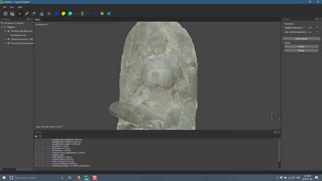Click the console clear log icon
Viewport: 322px width, 181px height.
point(40,136)
